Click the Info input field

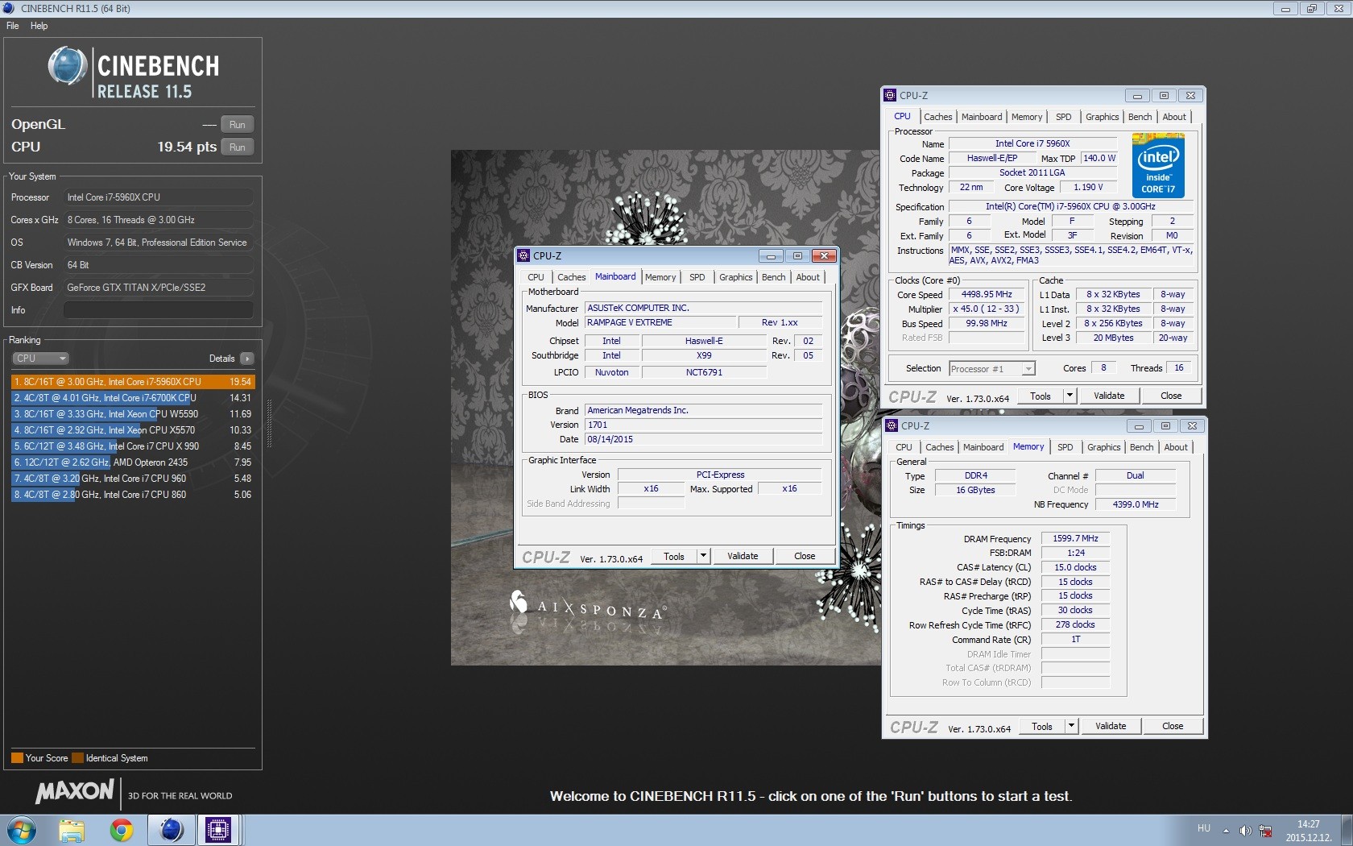point(158,310)
